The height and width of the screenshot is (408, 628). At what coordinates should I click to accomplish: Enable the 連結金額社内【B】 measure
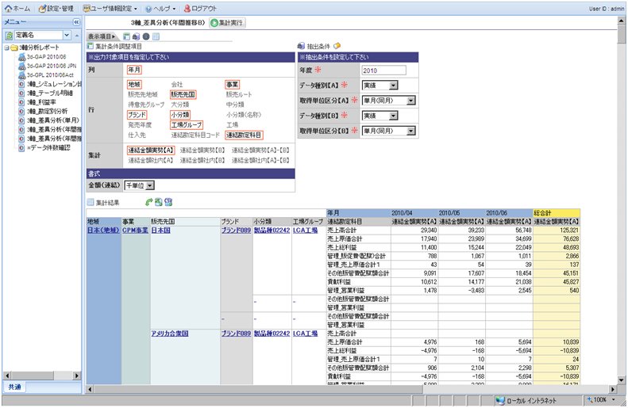[x=202, y=160]
